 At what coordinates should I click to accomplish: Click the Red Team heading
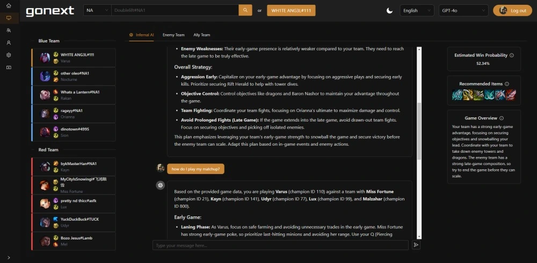point(48,150)
